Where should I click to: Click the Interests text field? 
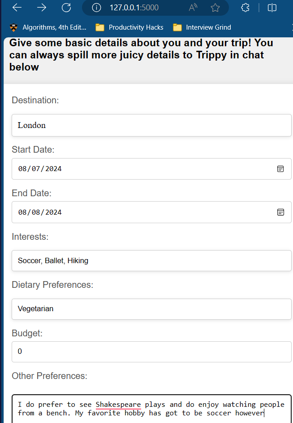coord(151,260)
